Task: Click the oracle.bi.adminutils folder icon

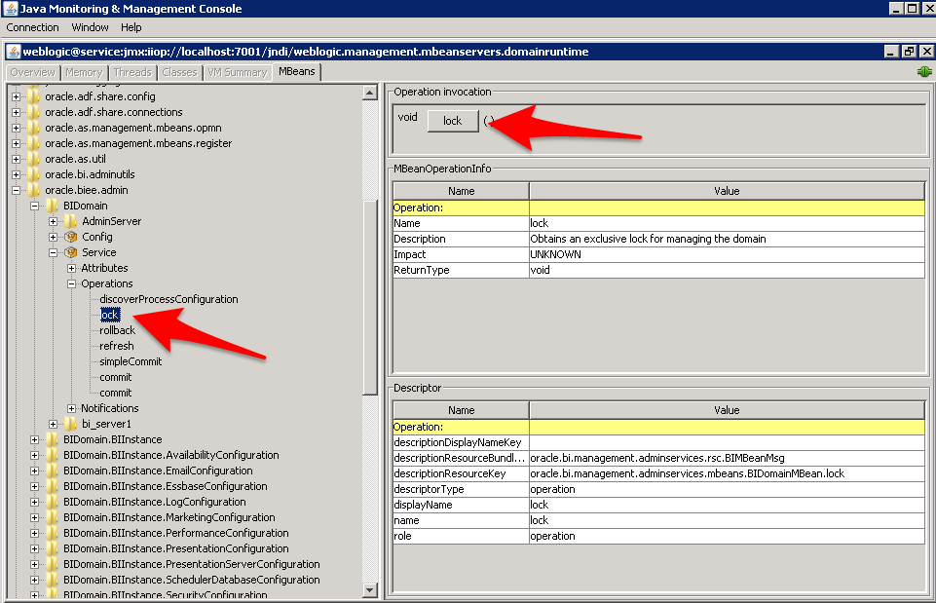Action: (x=33, y=174)
